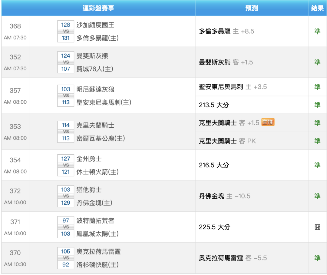This screenshot has width=327, height=275.
Task: Click score 131 for 多倫多暴龍
Action: point(66,38)
